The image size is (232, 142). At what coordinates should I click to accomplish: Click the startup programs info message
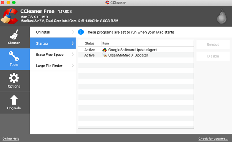[x=130, y=32]
